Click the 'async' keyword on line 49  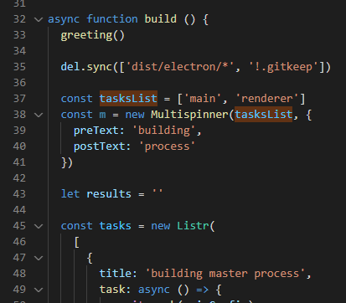click(154, 290)
